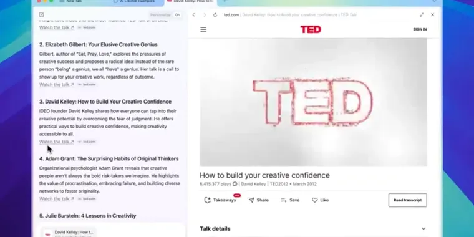The width and height of the screenshot is (474, 237).
Task: Open Watch the talk link under Elizabeth Gilbert
Action: [x=57, y=85]
